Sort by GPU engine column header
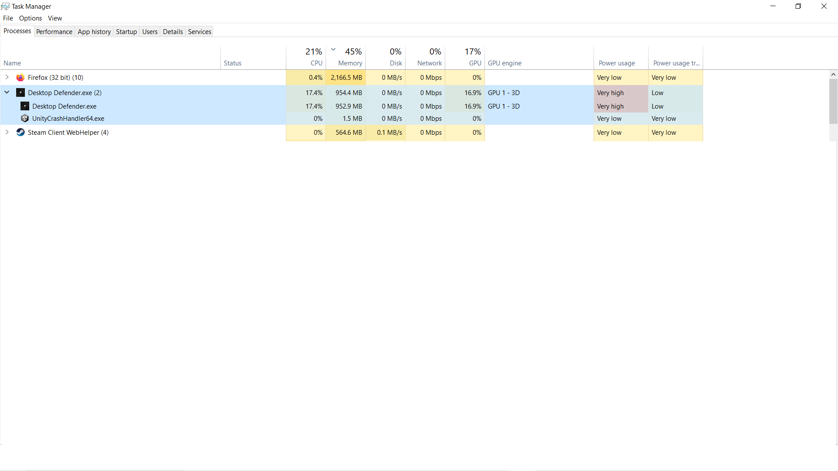This screenshot has width=838, height=471. pyautogui.click(x=539, y=63)
